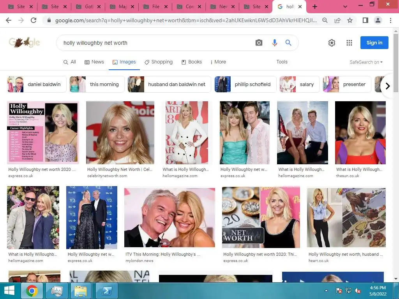Click the muted volume tray icon
Screen dimensions: 399x299
pyautogui.click(x=357, y=290)
